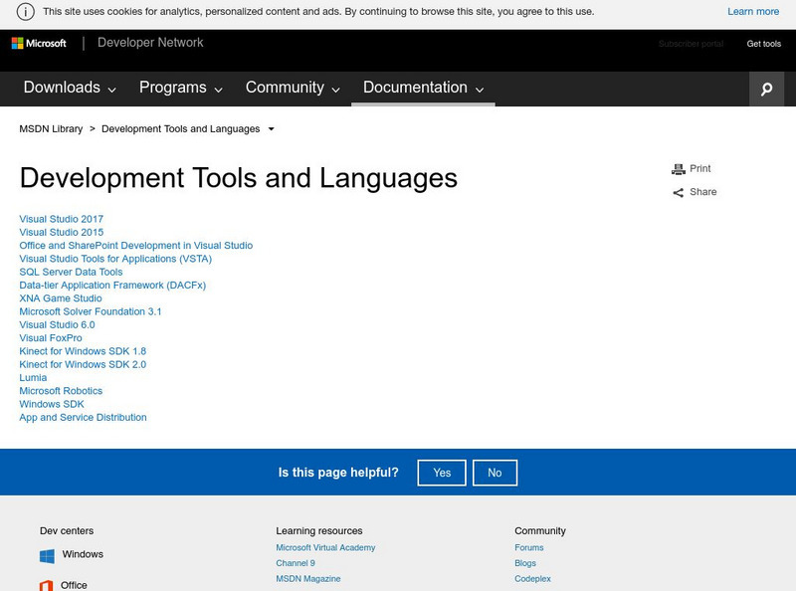Open the Lumia link

(33, 377)
